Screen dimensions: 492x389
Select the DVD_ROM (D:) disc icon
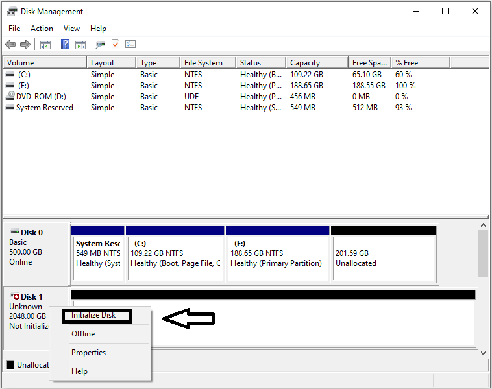pyautogui.click(x=10, y=95)
